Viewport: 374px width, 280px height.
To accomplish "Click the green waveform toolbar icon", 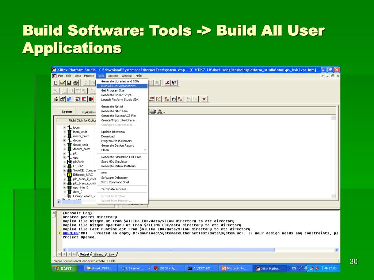I will coord(159,99).
